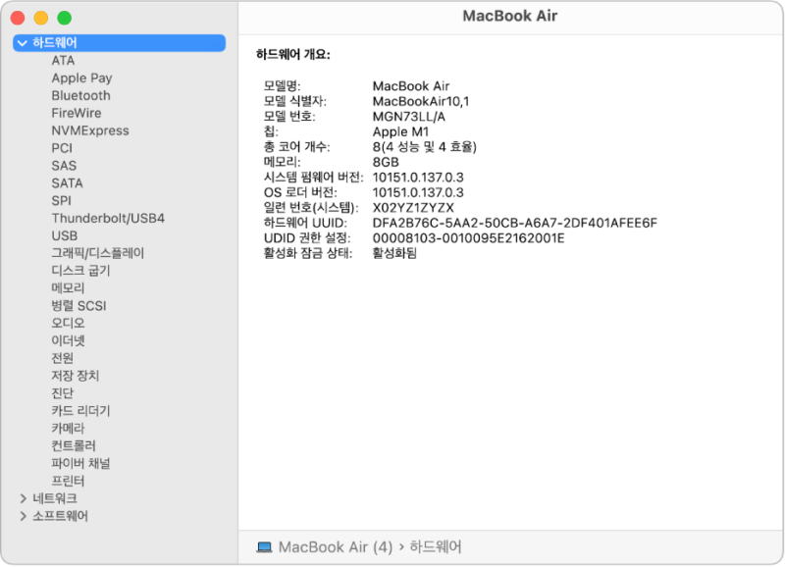The width and height of the screenshot is (785, 567).
Task: Open the NVMExpress item
Action: click(90, 130)
